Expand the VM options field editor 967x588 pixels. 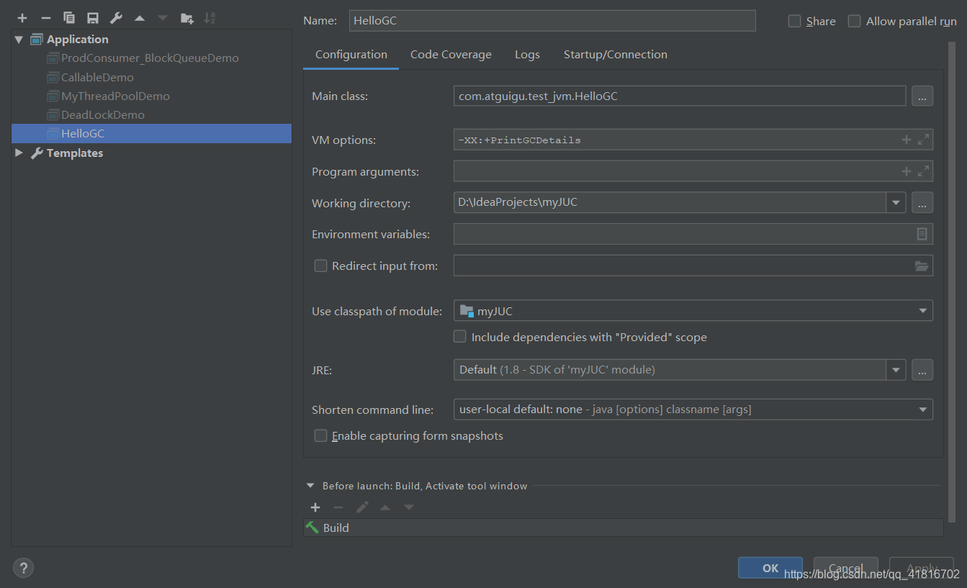pyautogui.click(x=924, y=140)
